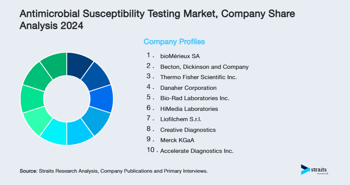Viewport: 350px width, 185px height.
Task: Click the white center of the donut chart
Action: tap(67, 99)
